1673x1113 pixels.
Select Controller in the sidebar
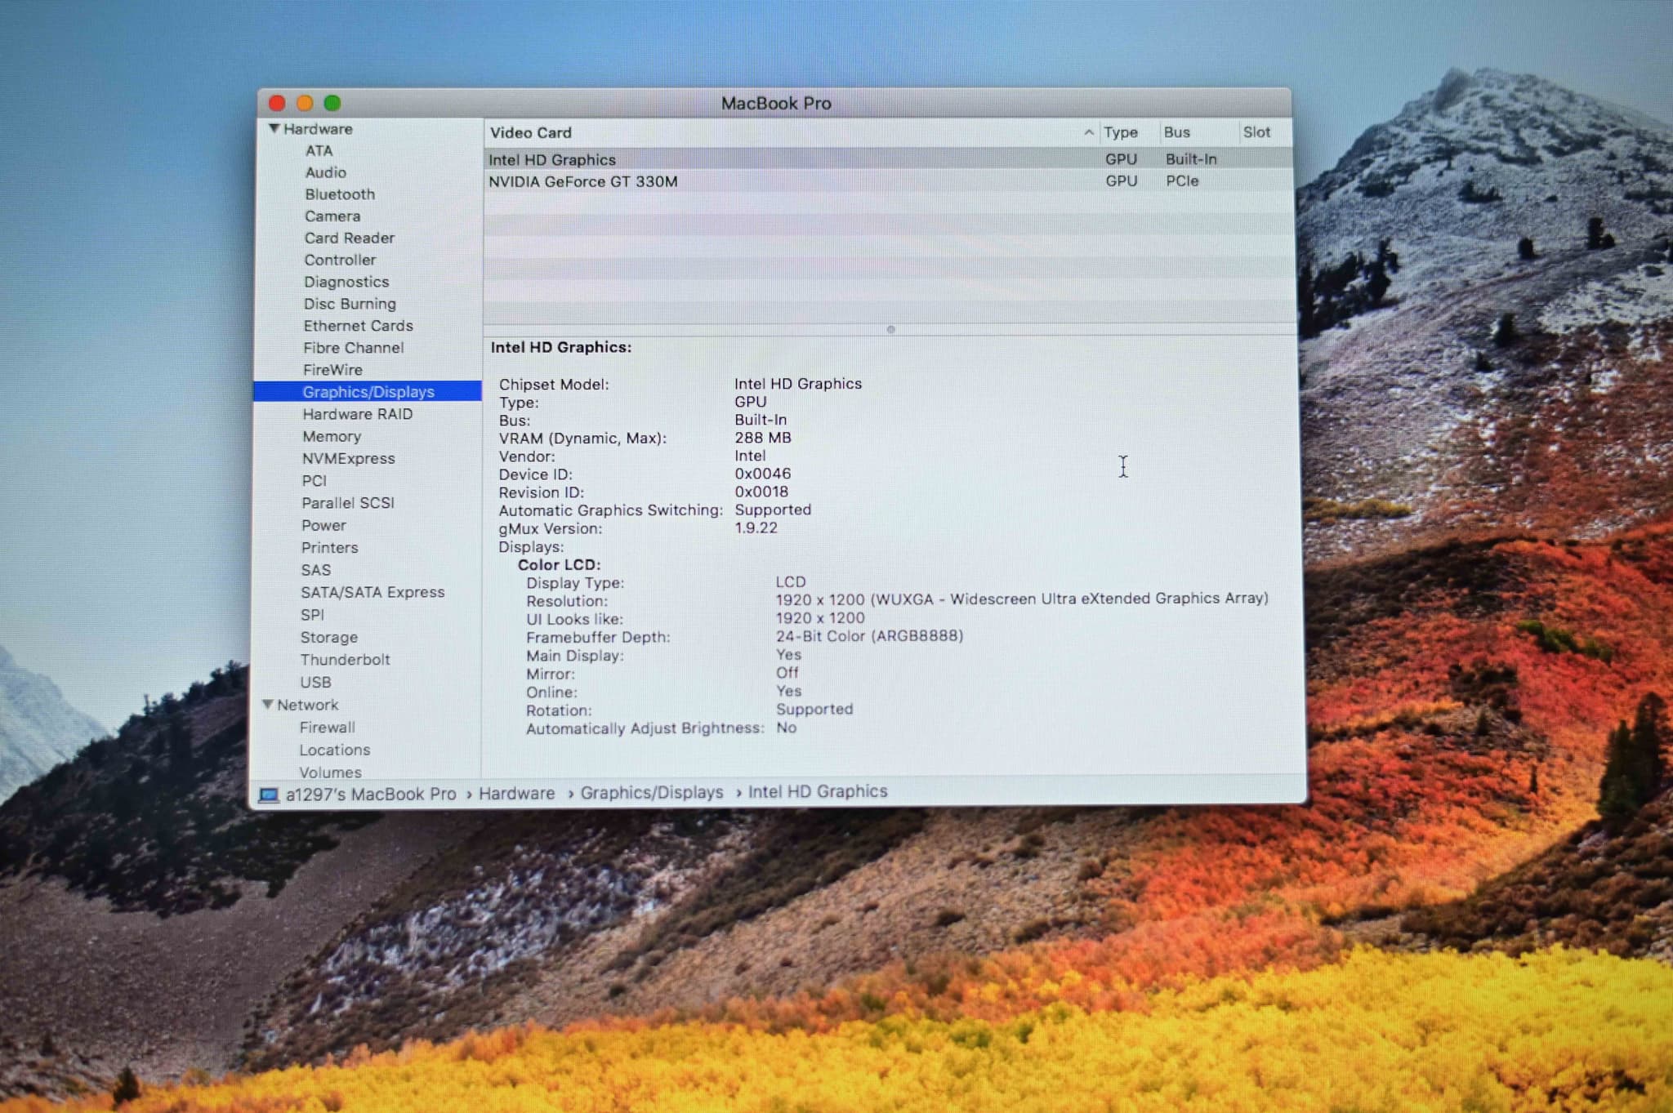point(340,260)
